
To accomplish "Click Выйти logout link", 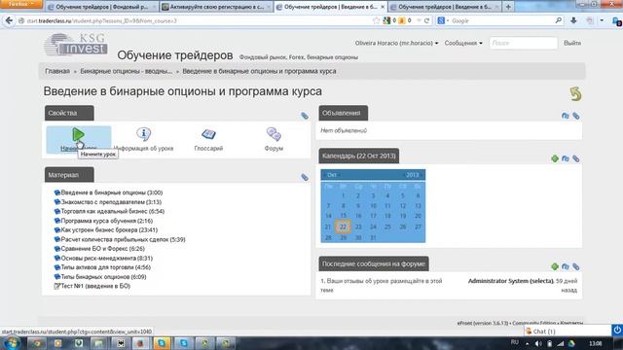I will click(x=572, y=43).
